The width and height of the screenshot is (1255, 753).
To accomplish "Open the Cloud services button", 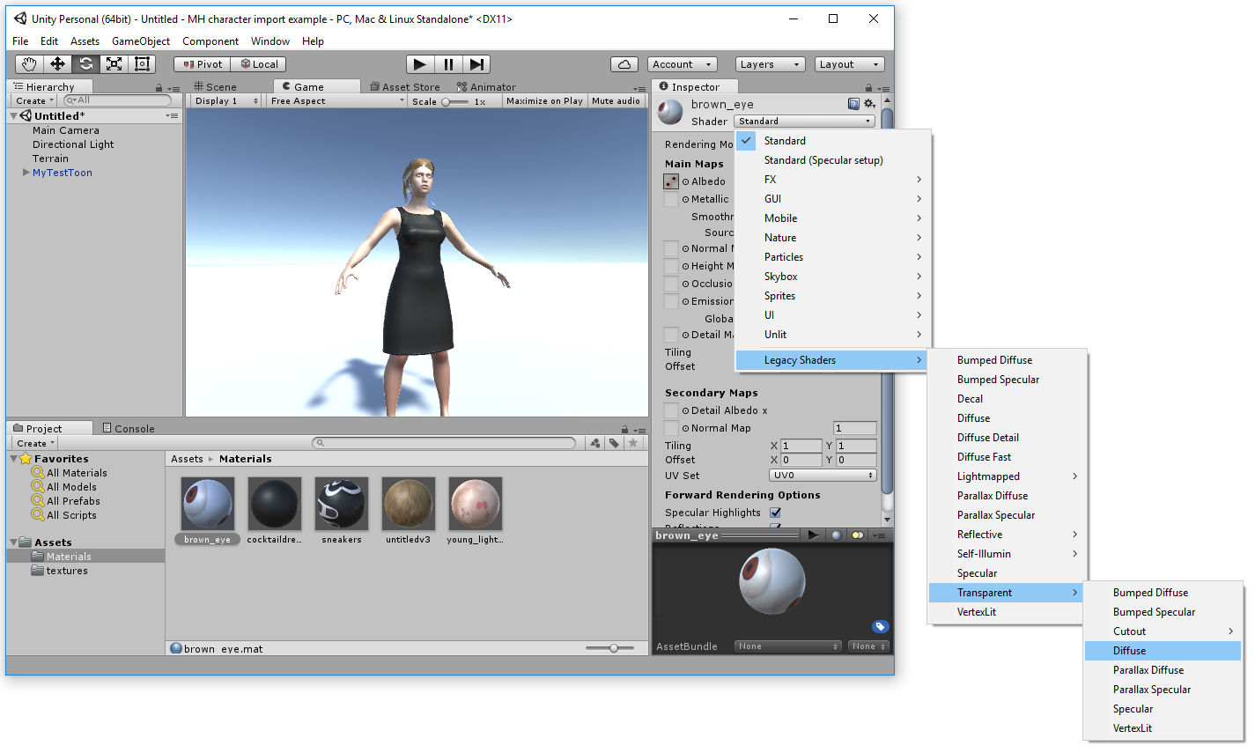I will point(624,64).
